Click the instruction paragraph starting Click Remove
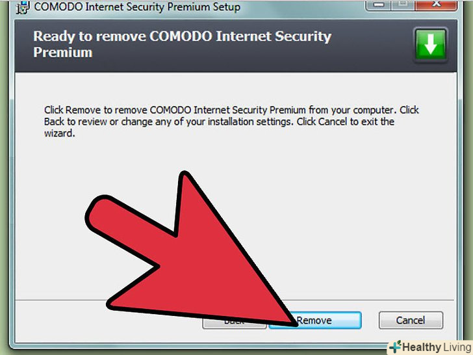 pos(231,122)
